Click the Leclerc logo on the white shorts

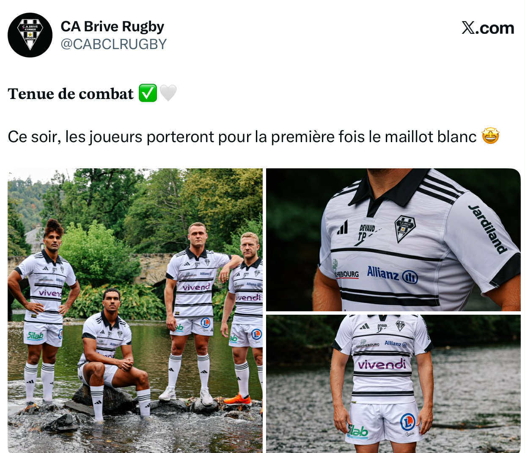coord(408,422)
